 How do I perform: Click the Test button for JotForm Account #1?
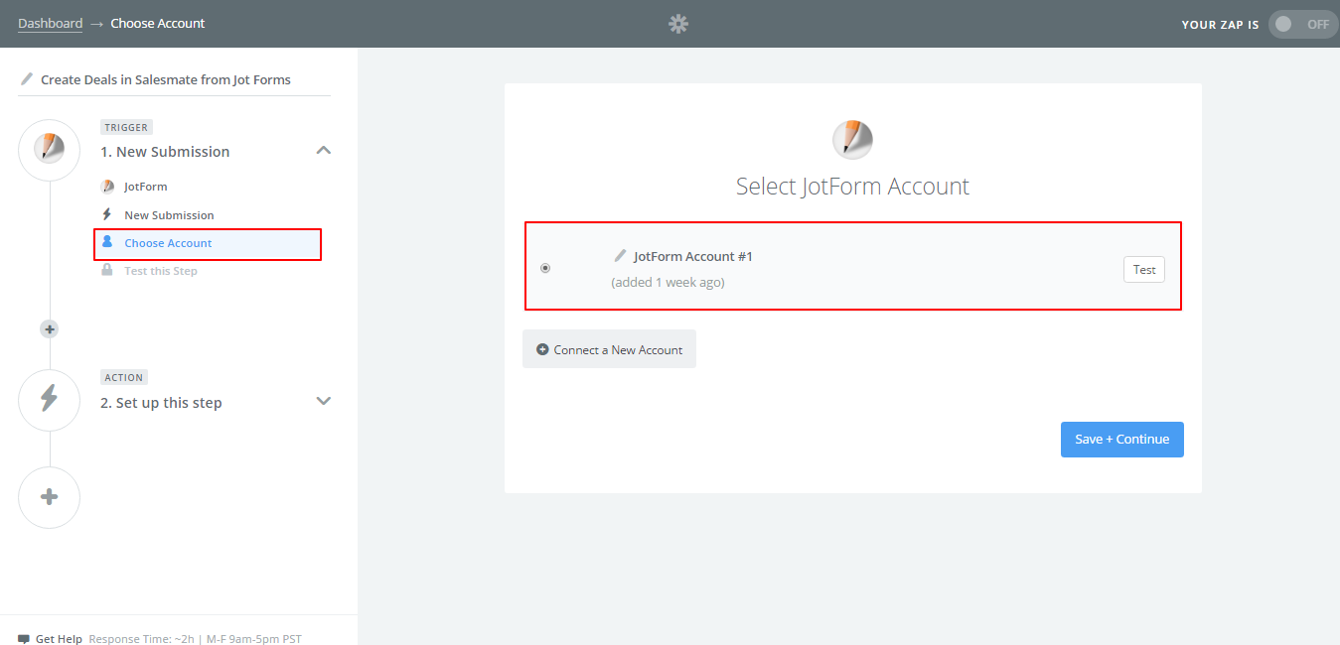click(1144, 269)
